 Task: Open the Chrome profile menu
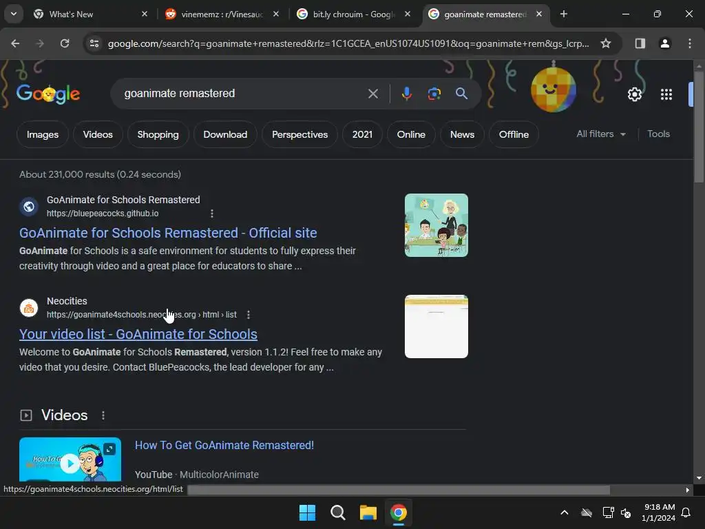coord(664,43)
